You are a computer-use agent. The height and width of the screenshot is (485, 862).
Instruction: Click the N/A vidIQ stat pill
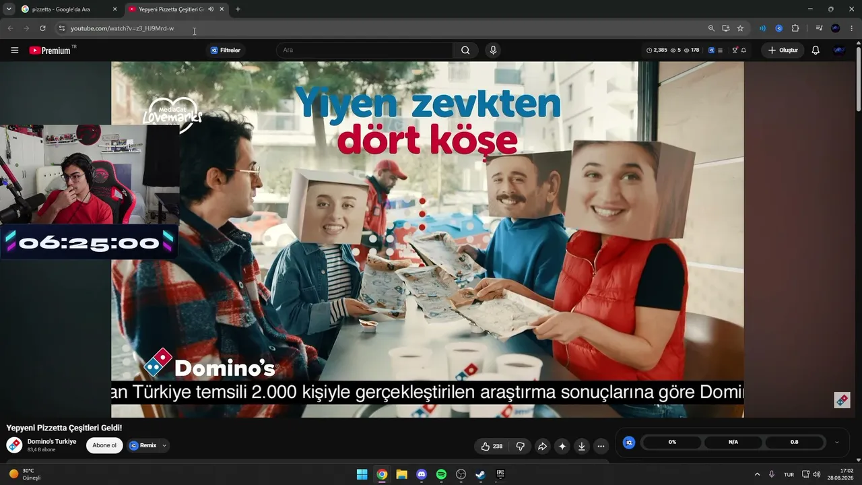tap(733, 442)
